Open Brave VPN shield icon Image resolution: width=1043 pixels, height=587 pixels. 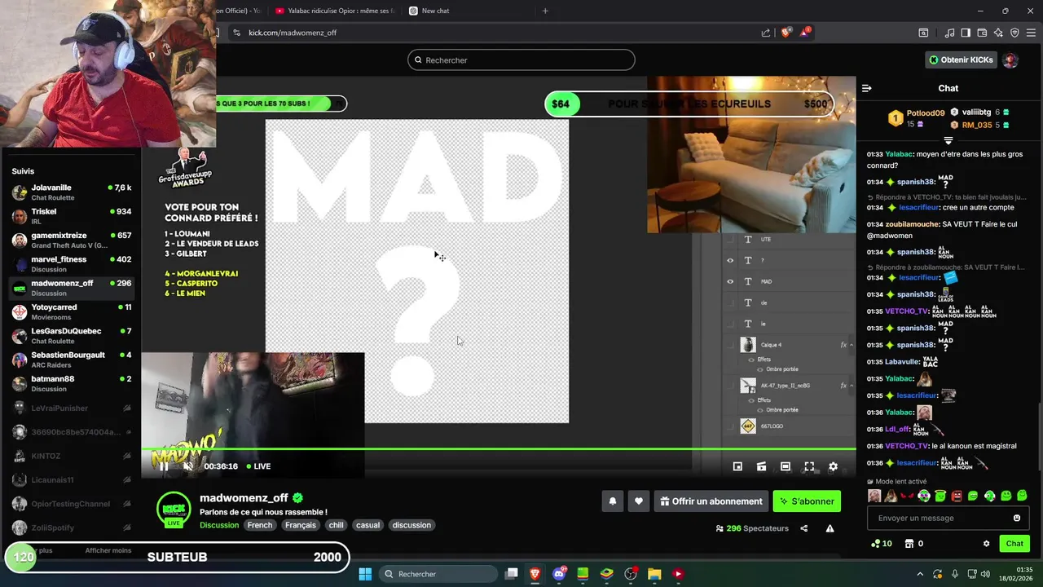click(1014, 33)
